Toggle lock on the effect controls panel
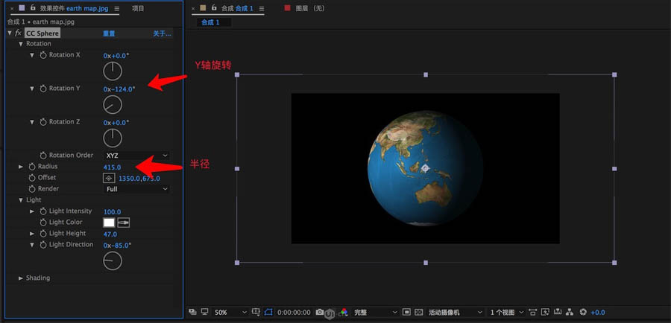This screenshot has height=323, width=671. 33,7
